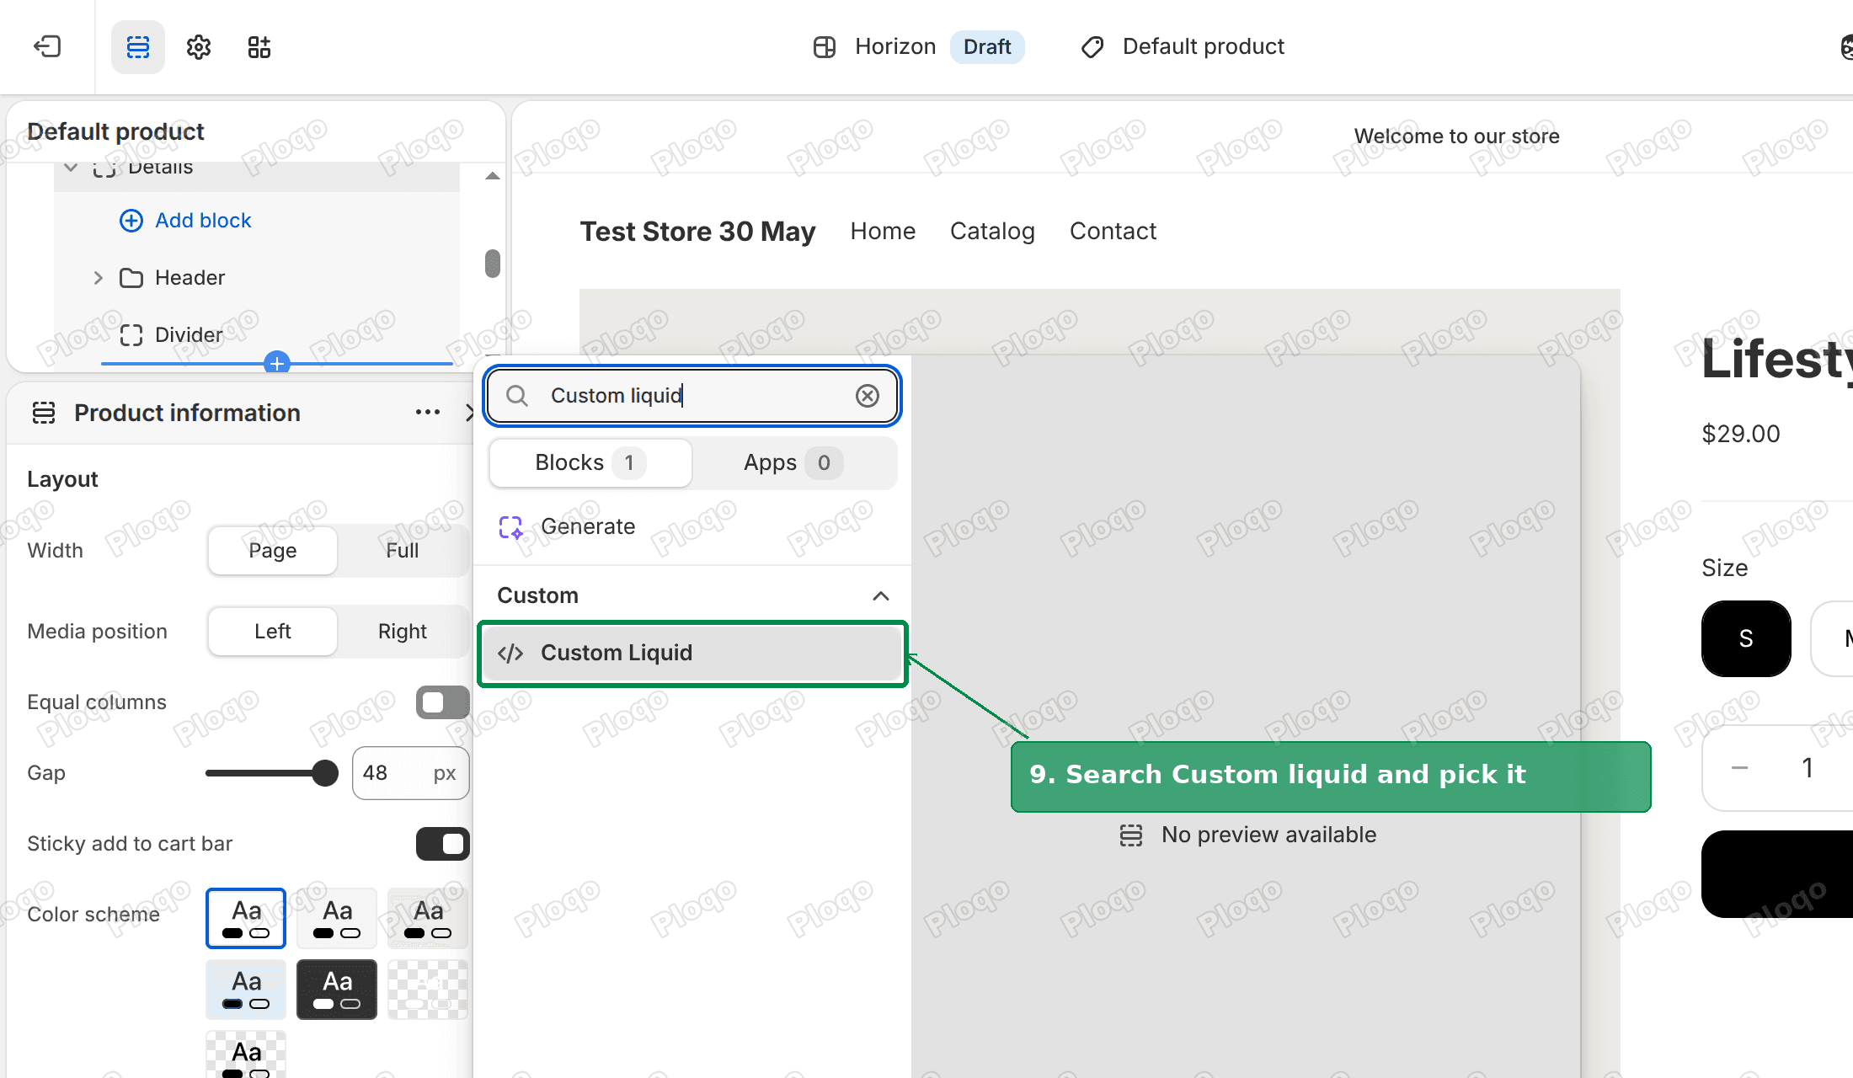Select the Divider block row
Image resolution: width=1853 pixels, height=1078 pixels.
click(257, 335)
